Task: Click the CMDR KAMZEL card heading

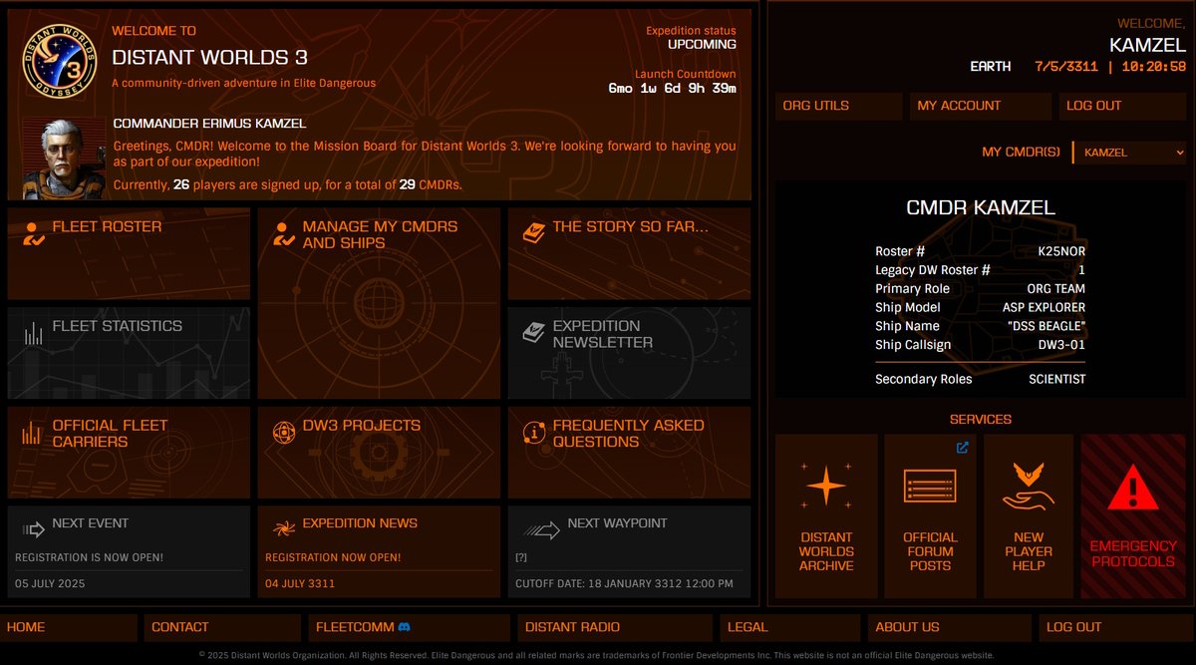Action: click(x=981, y=208)
